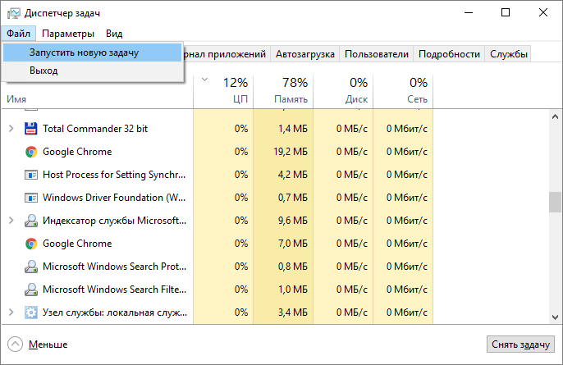The width and height of the screenshot is (563, 365).
Task: Expand the Узел службы: локальная служба row
Action: click(x=11, y=313)
